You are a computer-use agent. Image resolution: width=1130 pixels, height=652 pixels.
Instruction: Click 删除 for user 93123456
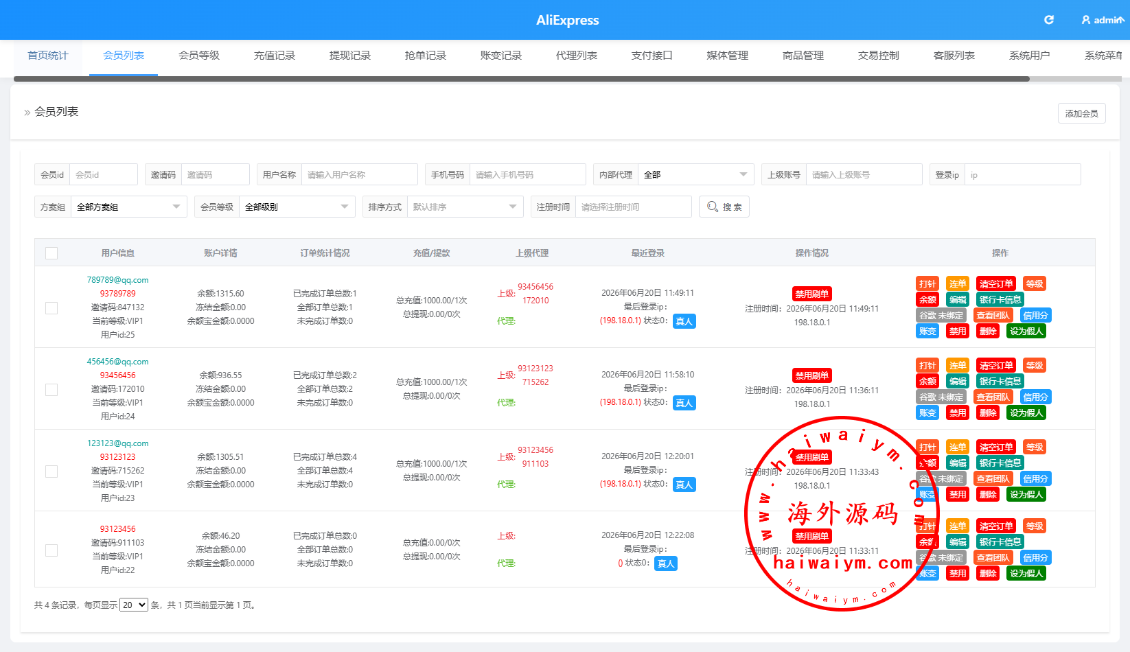tap(988, 574)
